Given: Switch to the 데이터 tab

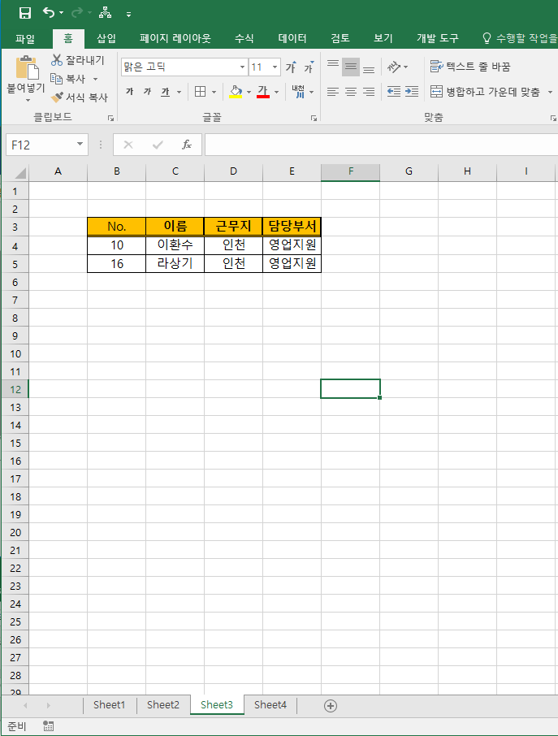Looking at the screenshot, I should click(292, 38).
